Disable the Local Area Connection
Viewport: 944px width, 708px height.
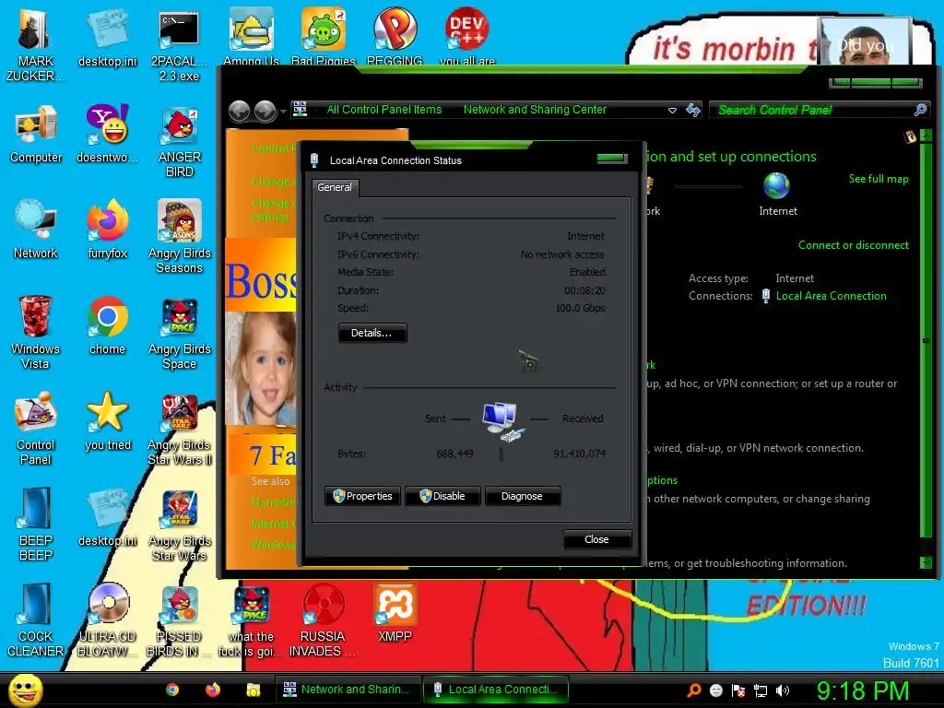(x=442, y=496)
